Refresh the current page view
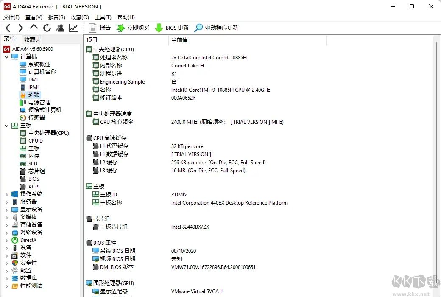The width and height of the screenshot is (441, 297). coord(47,28)
